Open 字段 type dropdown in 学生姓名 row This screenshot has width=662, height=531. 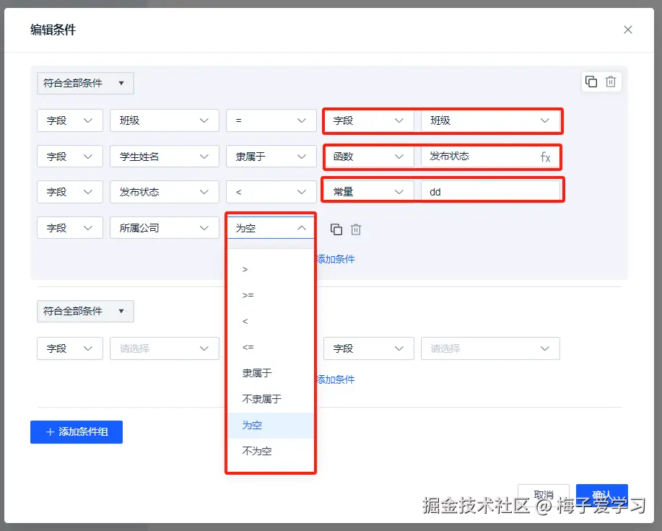click(69, 157)
